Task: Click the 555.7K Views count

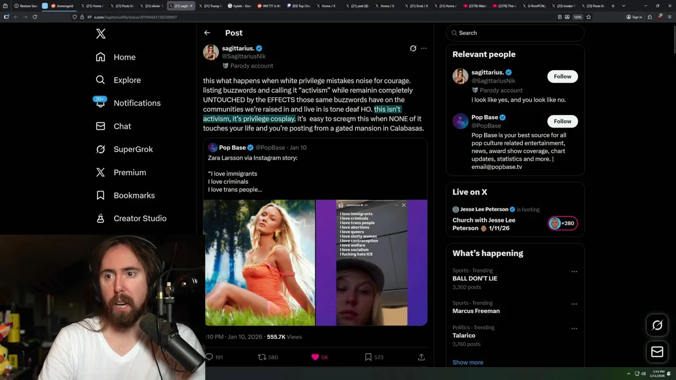Action: (x=284, y=337)
